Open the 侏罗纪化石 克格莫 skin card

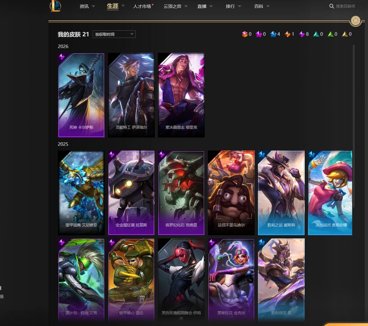pos(181,193)
